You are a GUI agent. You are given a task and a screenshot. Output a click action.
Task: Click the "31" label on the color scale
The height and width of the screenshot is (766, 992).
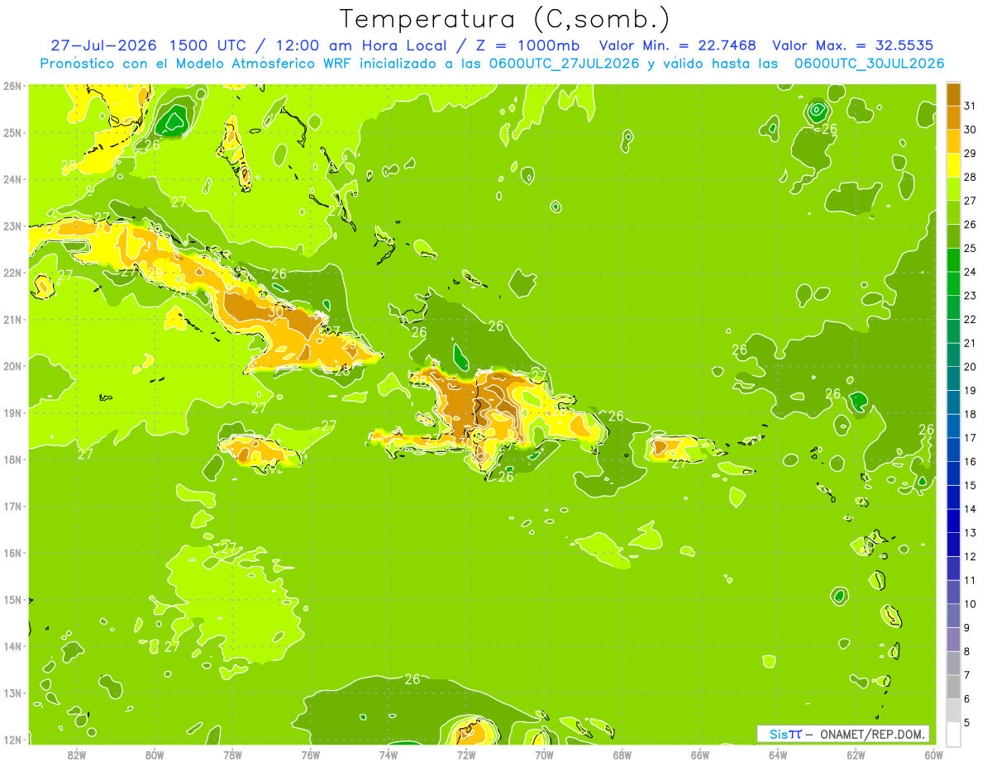pyautogui.click(x=970, y=106)
